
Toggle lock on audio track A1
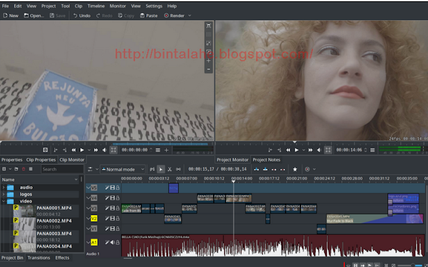pos(118,242)
